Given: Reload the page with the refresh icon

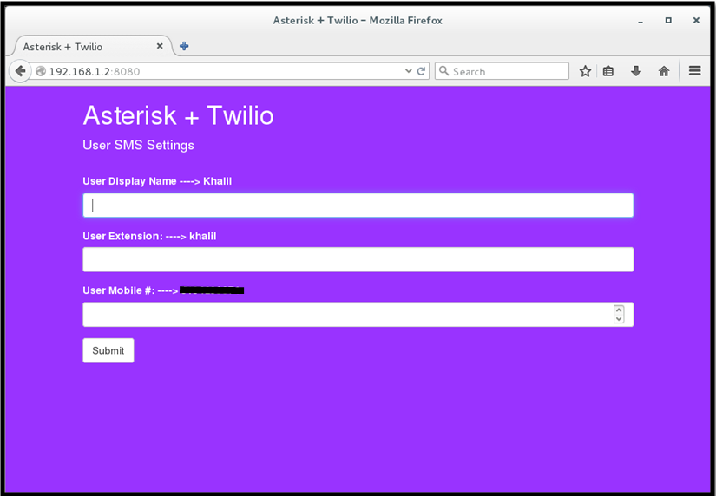Looking at the screenshot, I should (421, 71).
